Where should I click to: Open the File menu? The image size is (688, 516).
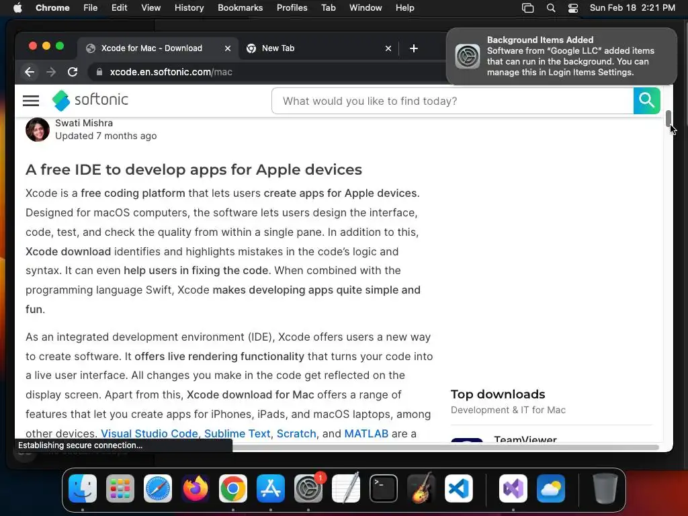coord(91,8)
